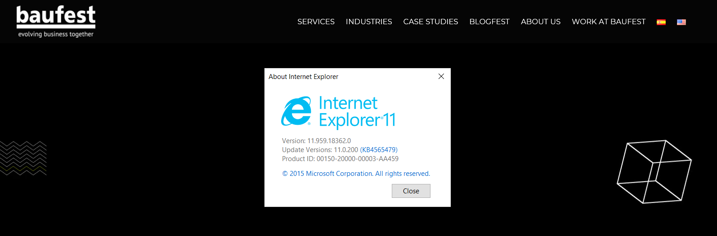Viewport: 717px width, 236px height.
Task: Click the Product ID text line
Action: click(340, 159)
